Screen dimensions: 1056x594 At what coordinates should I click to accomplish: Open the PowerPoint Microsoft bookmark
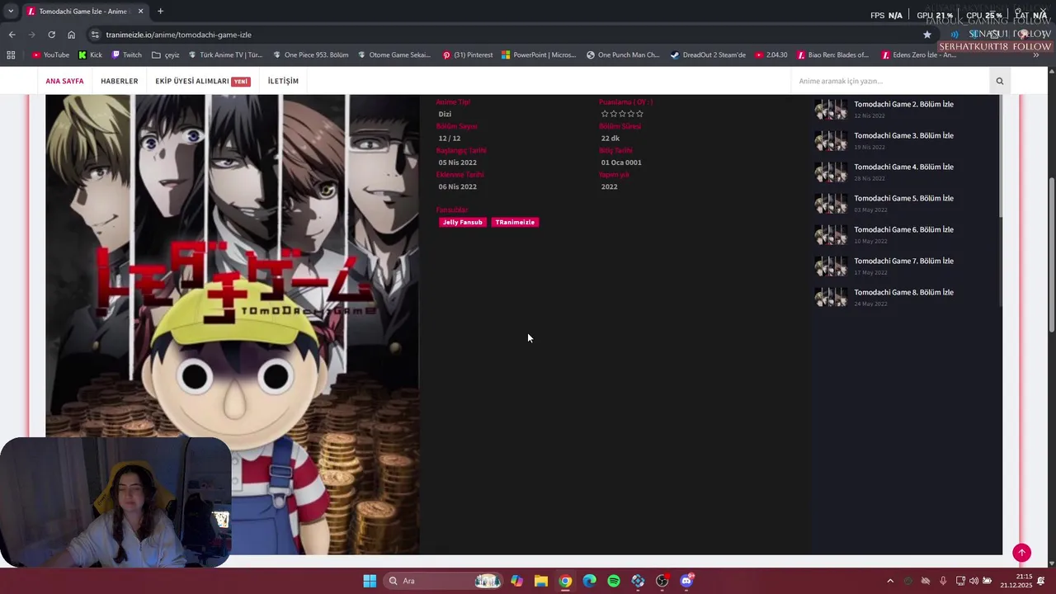coord(539,55)
